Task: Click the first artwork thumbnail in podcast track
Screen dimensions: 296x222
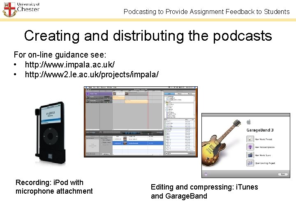Action: [114, 94]
